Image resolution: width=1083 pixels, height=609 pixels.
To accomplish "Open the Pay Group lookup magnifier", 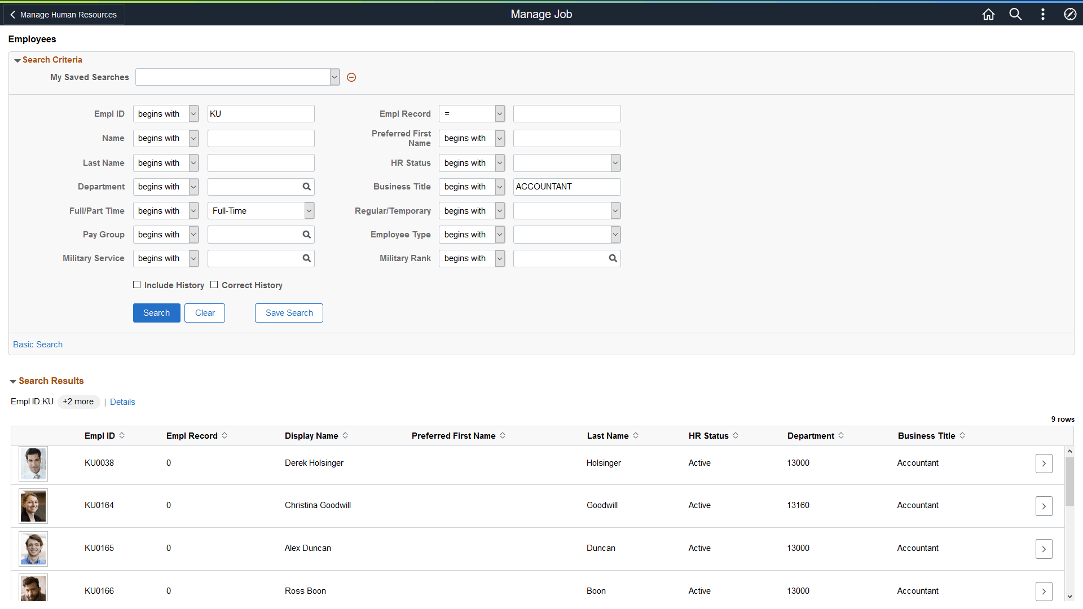I will 306,235.
